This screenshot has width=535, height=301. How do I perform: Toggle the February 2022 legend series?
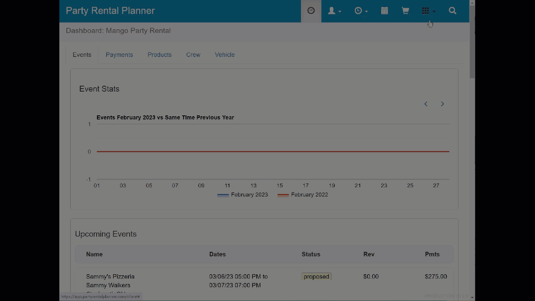click(x=303, y=195)
